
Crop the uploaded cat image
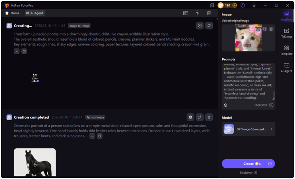pos(264,29)
